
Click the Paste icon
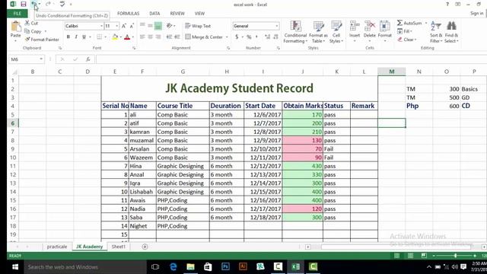(x=15, y=27)
